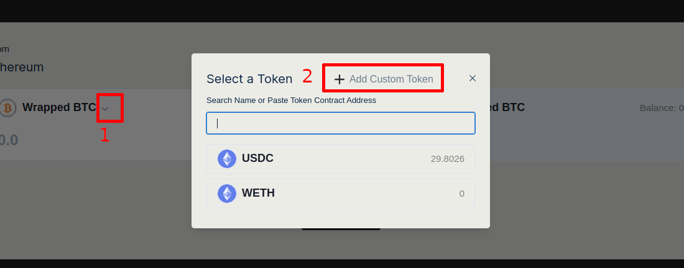Screen dimensions: 684x268
Task: Click the WETH balance value 0
Action: 462,194
